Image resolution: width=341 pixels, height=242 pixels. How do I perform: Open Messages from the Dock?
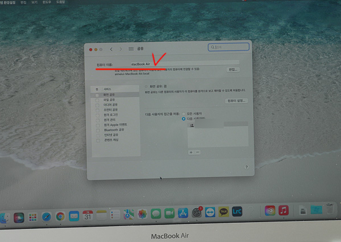pos(156,214)
